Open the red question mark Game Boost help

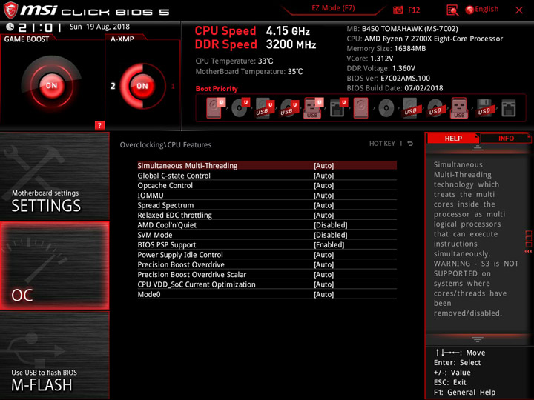(x=99, y=125)
